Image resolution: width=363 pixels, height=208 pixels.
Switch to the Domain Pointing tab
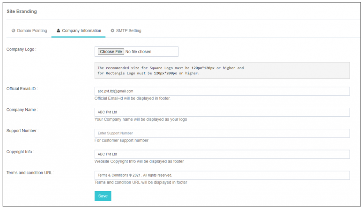click(32, 31)
